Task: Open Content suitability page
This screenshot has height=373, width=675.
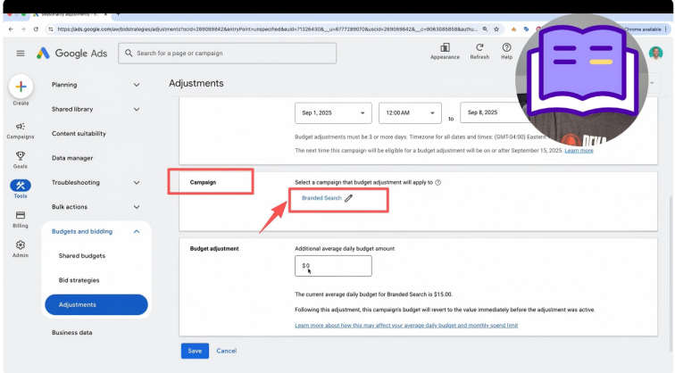Action: click(x=79, y=134)
